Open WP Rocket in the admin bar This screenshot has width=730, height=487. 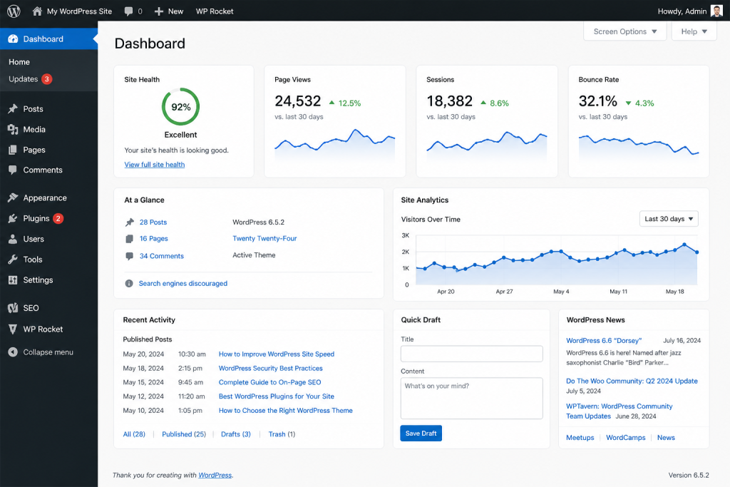[215, 11]
